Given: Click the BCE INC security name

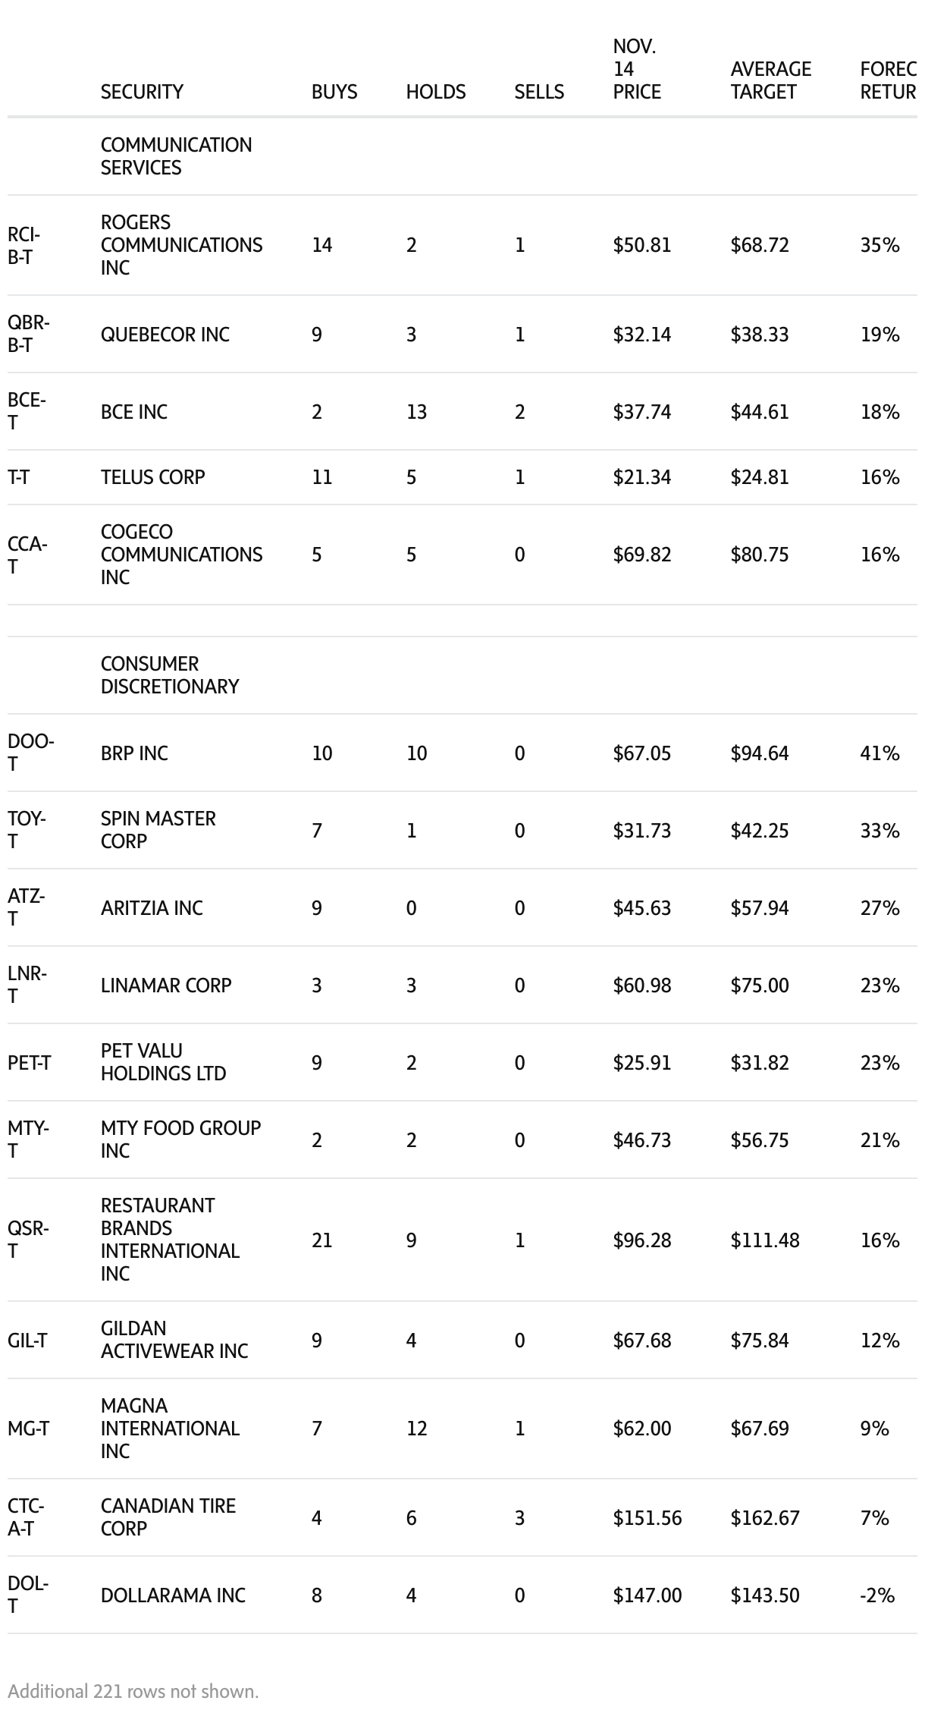Looking at the screenshot, I should tap(134, 412).
